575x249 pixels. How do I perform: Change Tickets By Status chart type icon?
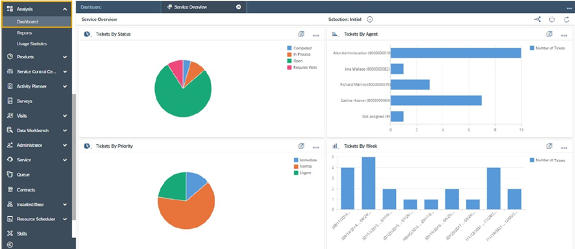(88, 34)
